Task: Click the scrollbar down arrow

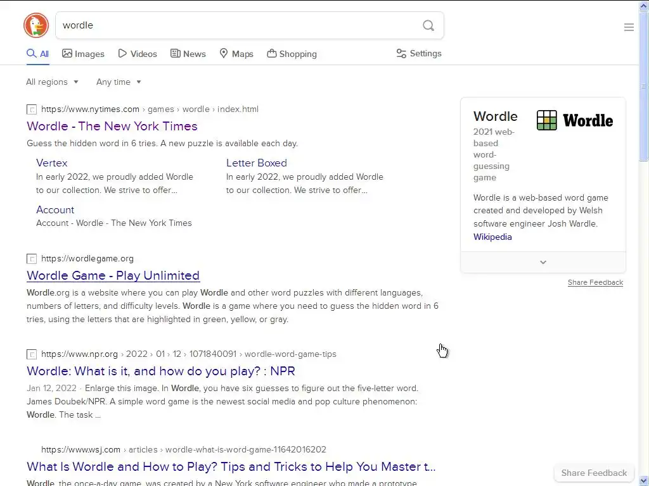Action: [x=644, y=481]
